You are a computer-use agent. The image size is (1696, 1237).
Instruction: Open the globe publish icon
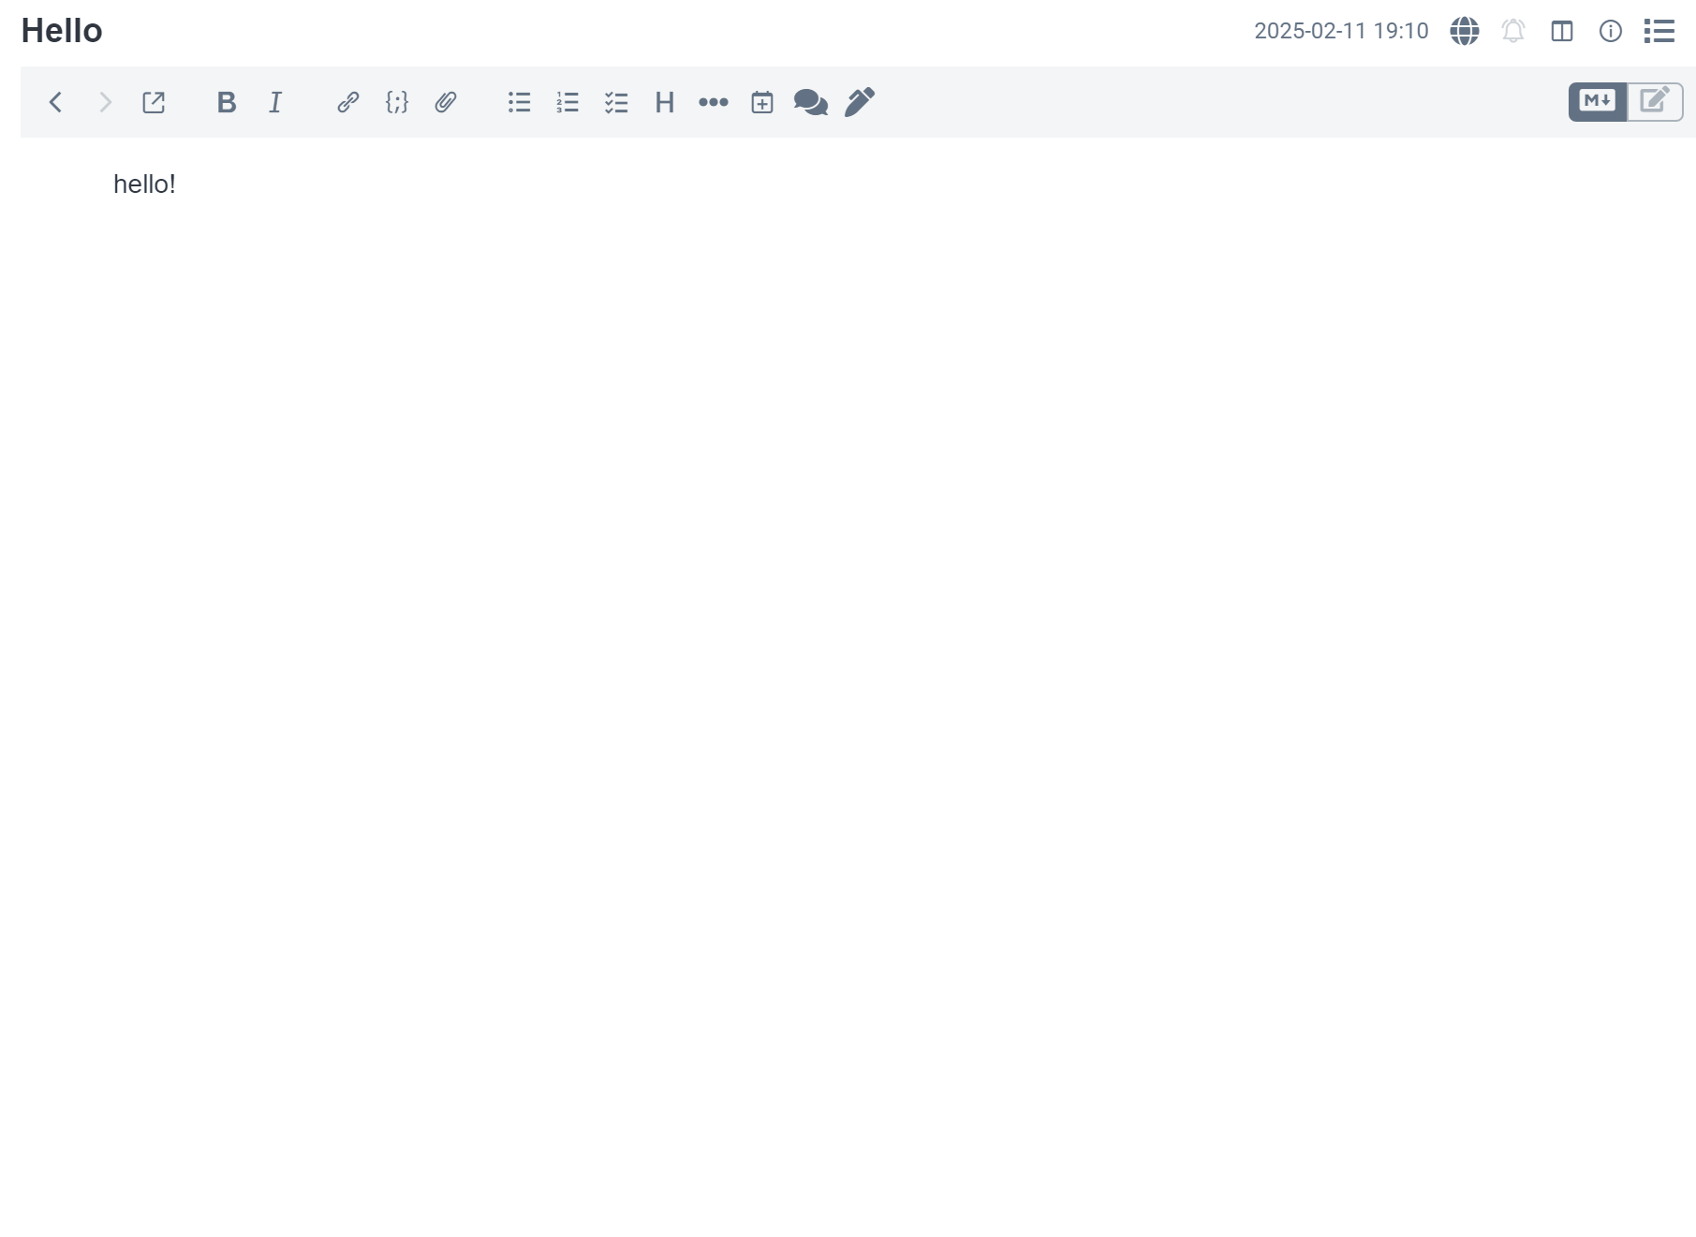(1465, 31)
